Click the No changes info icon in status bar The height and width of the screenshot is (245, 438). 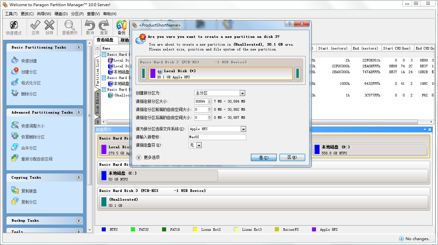click(401, 239)
